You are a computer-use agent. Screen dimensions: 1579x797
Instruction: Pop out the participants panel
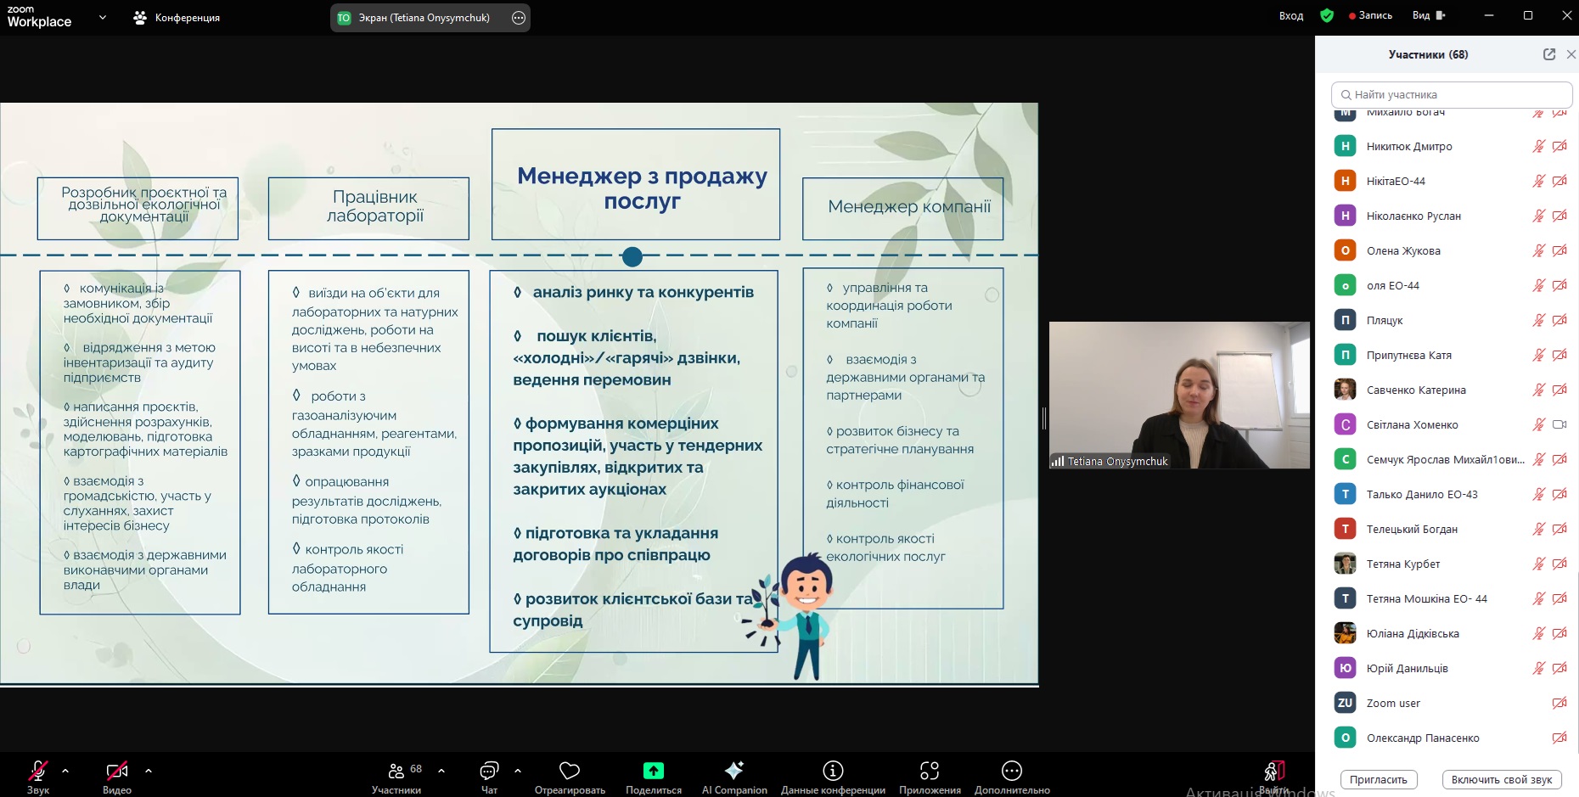pyautogui.click(x=1548, y=54)
